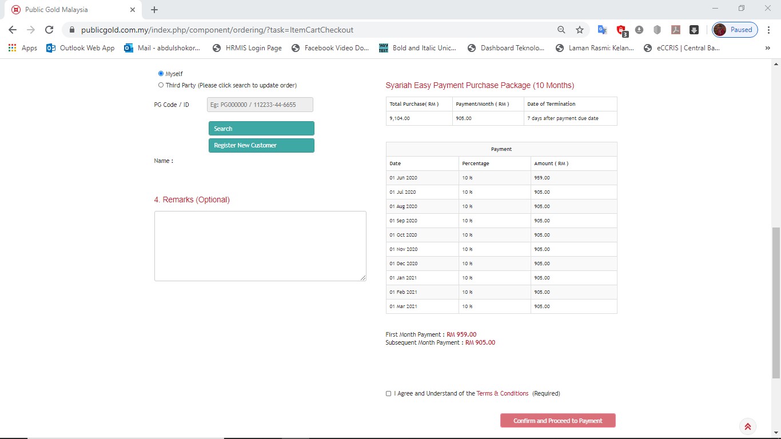Click the scroll-to-top double chevron icon
The height and width of the screenshot is (439, 781).
[x=747, y=426]
